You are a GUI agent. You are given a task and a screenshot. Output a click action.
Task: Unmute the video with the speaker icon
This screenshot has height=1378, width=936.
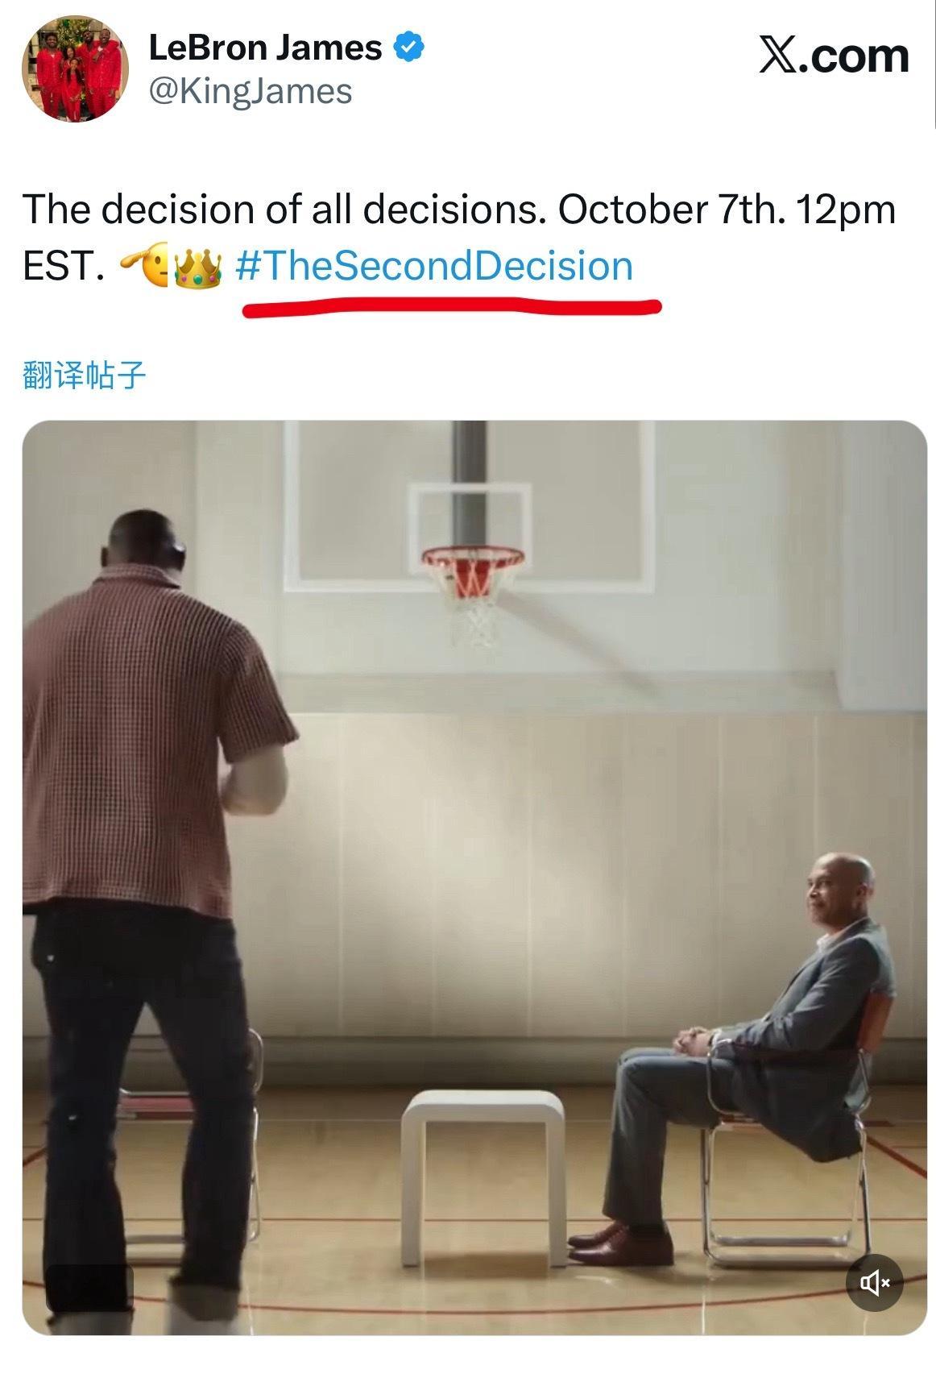[x=874, y=1282]
